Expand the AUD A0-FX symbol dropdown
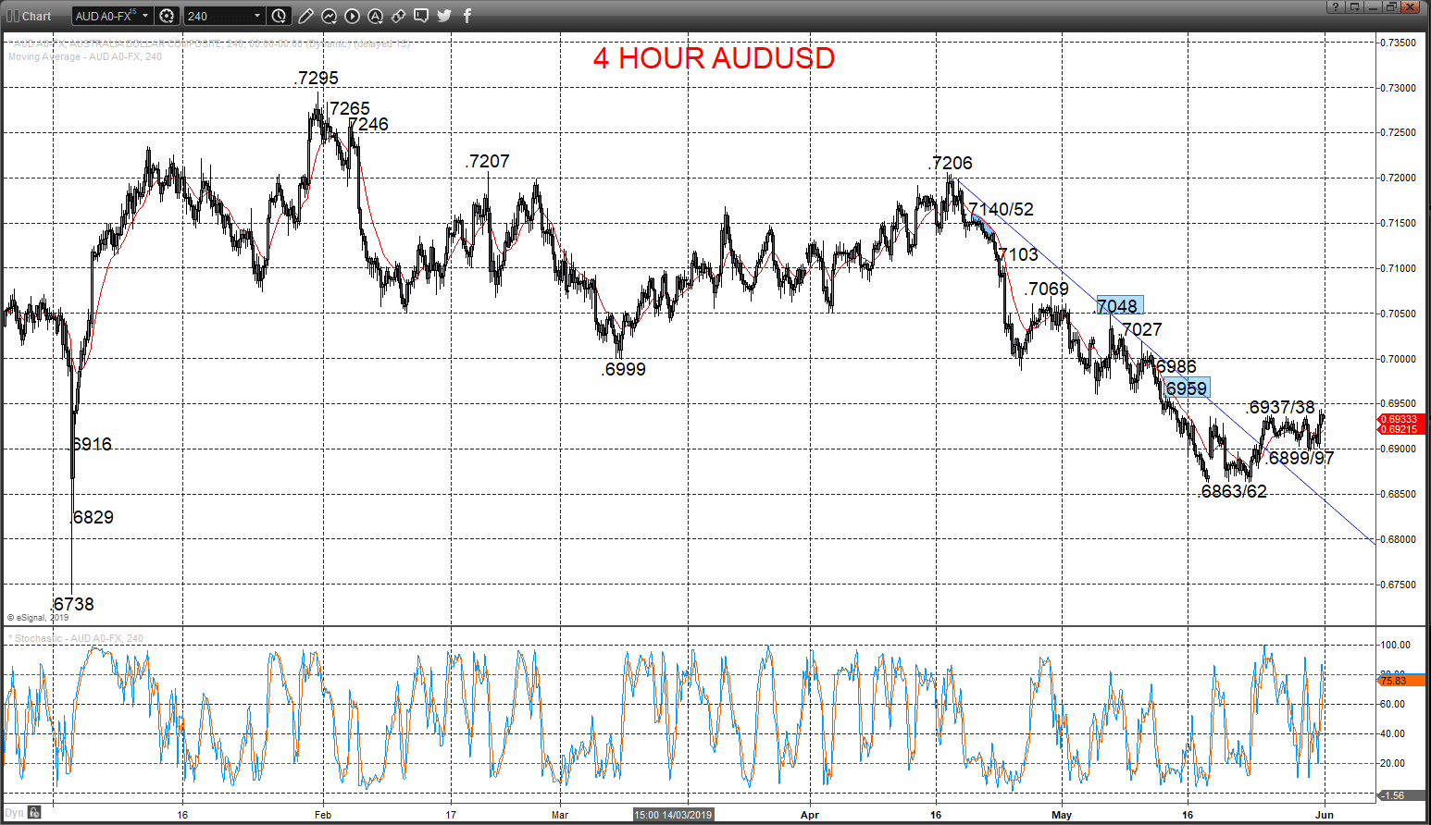 [x=145, y=16]
